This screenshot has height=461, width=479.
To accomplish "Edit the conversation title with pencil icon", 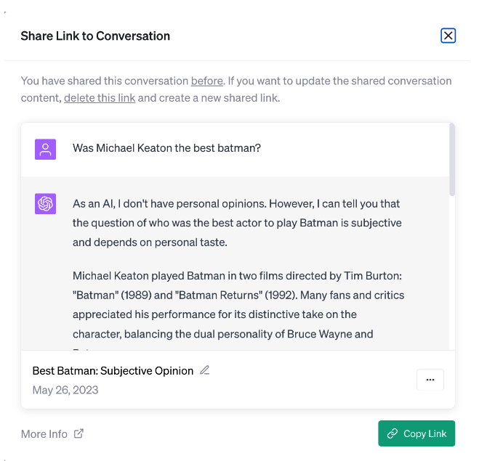I will (x=205, y=370).
